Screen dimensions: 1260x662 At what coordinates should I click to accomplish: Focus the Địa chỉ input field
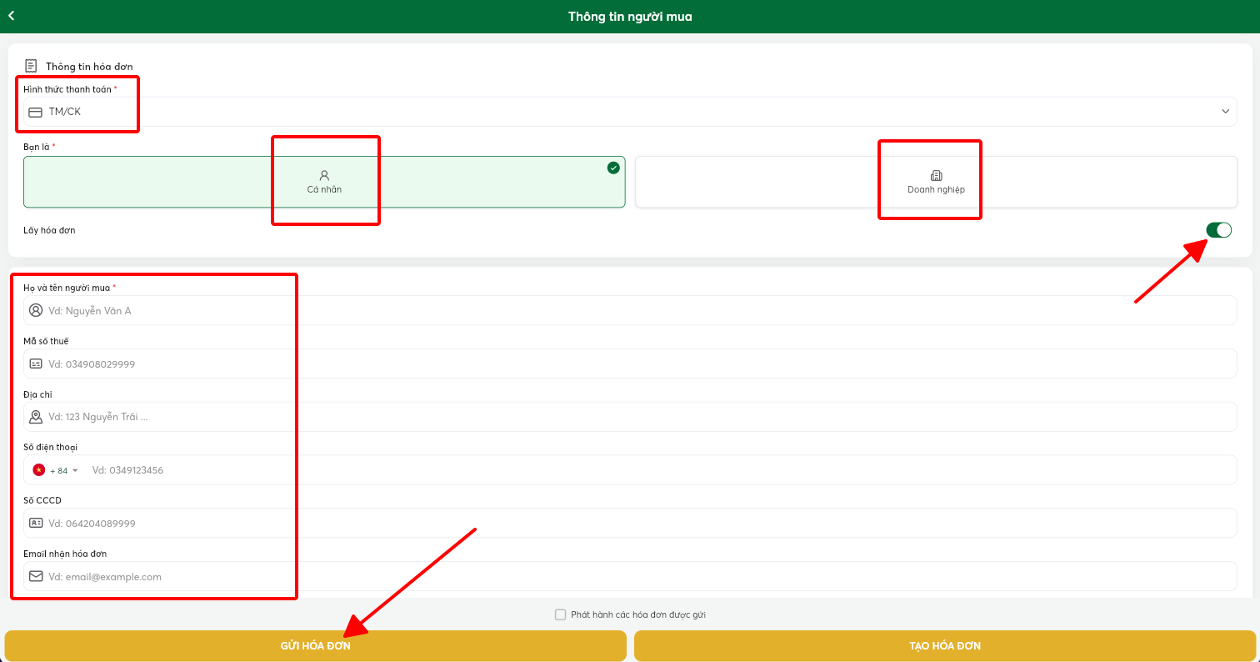630,417
